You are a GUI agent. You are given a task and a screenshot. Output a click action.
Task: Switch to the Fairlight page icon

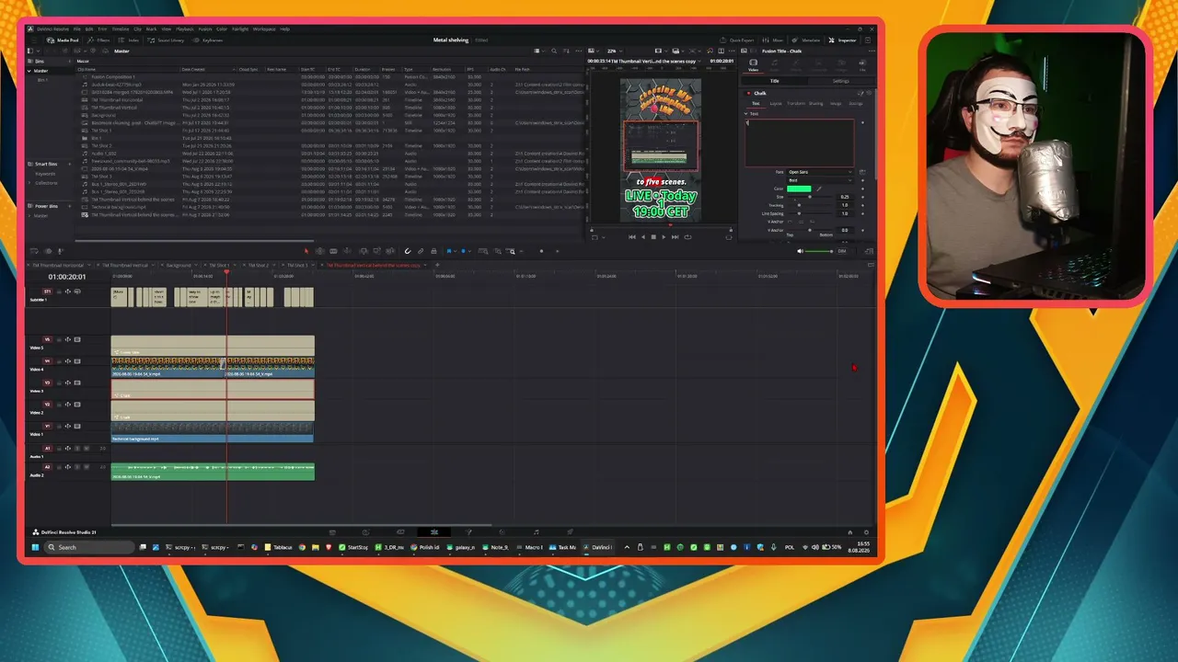tap(537, 532)
